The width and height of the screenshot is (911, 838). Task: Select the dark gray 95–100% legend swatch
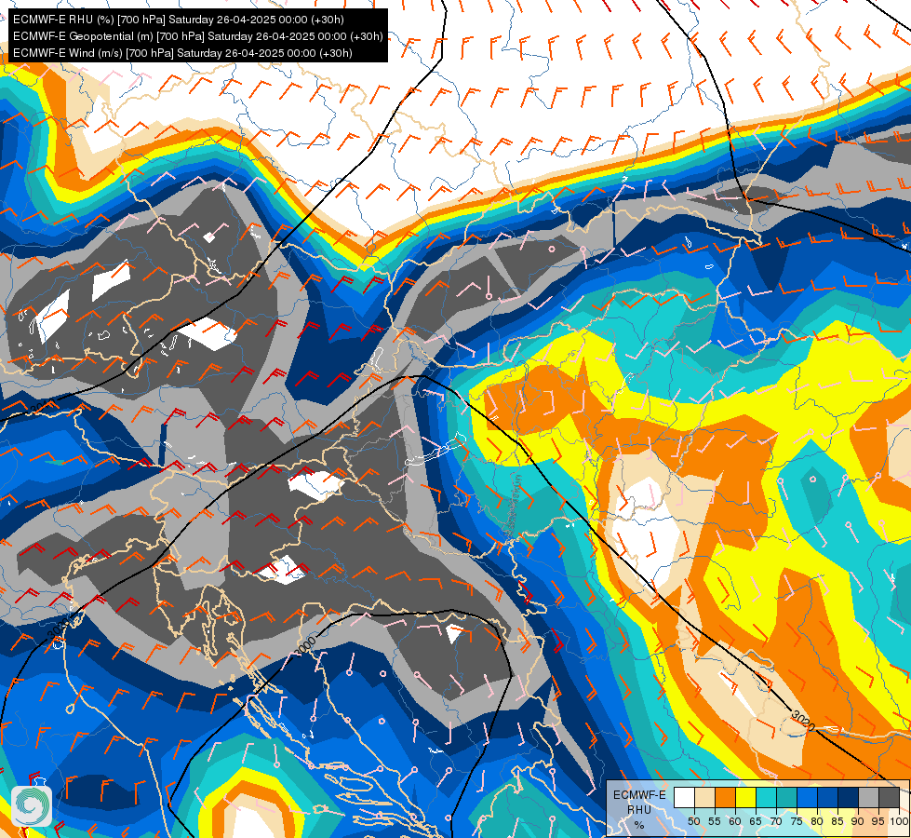click(x=889, y=797)
